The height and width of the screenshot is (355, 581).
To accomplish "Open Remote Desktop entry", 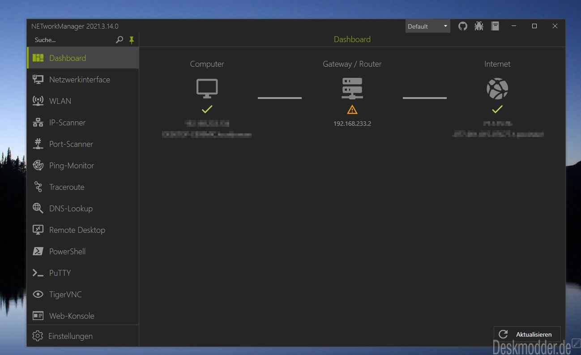I will pyautogui.click(x=83, y=230).
